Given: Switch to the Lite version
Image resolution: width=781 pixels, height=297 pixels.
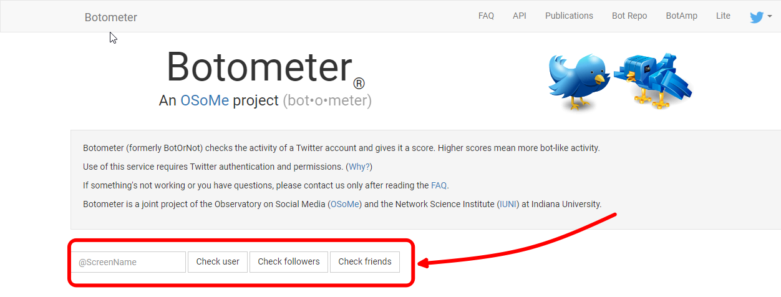Looking at the screenshot, I should (x=723, y=16).
